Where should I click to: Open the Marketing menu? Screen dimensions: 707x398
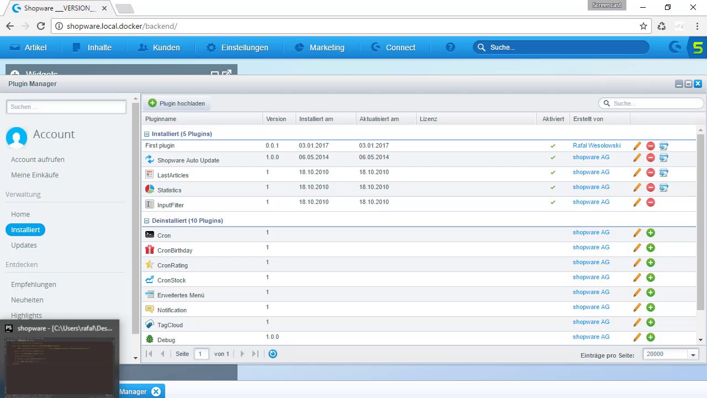click(x=320, y=48)
